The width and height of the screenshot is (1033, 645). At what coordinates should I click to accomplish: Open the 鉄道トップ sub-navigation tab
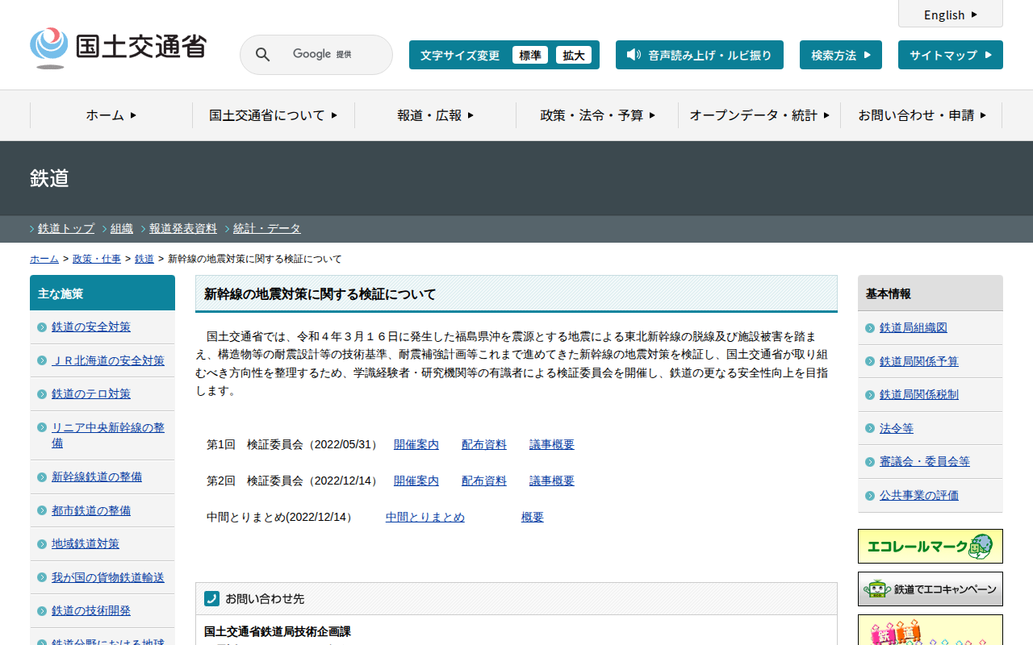[65, 228]
